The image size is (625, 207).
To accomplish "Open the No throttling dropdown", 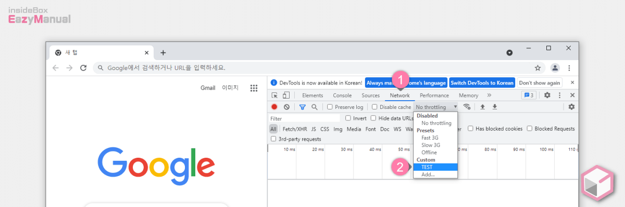I will (436, 107).
